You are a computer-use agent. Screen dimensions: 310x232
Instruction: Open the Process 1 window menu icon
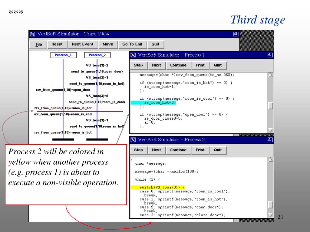pos(133,55)
